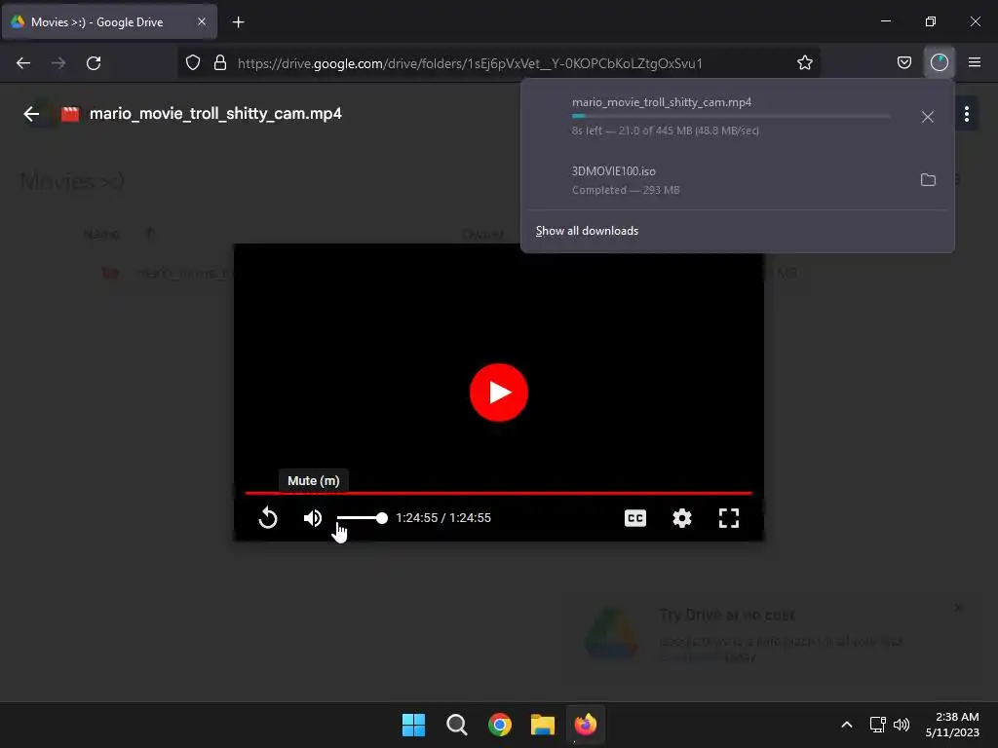Enter fullscreen mode in video player

pyautogui.click(x=729, y=518)
